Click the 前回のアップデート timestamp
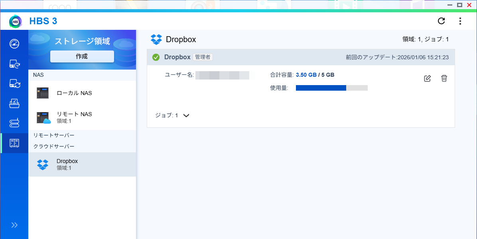This screenshot has height=239, width=477. [x=397, y=57]
